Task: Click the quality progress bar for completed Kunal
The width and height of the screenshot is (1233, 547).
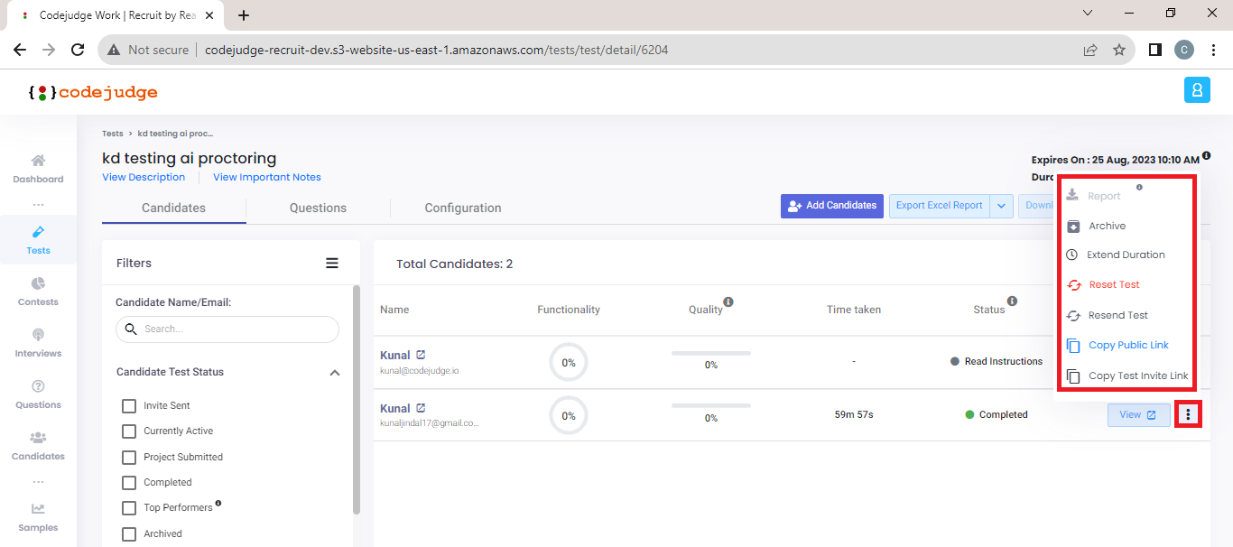Action: (710, 403)
